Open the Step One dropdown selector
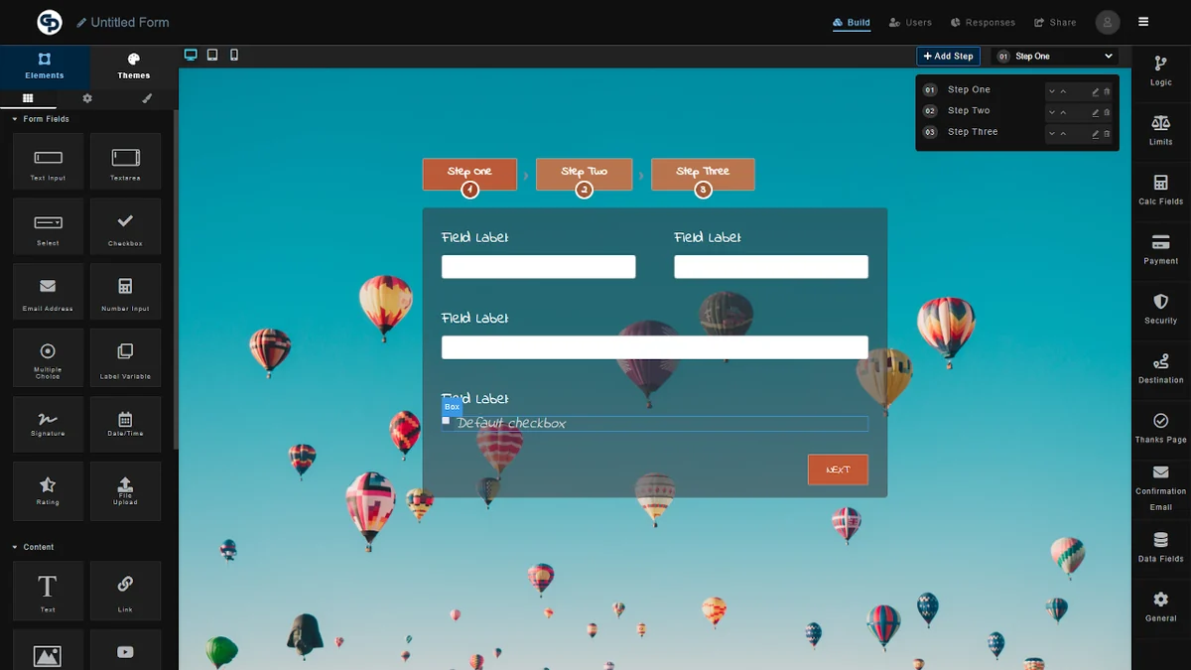Screen dimensions: 1191x670 pos(1055,57)
